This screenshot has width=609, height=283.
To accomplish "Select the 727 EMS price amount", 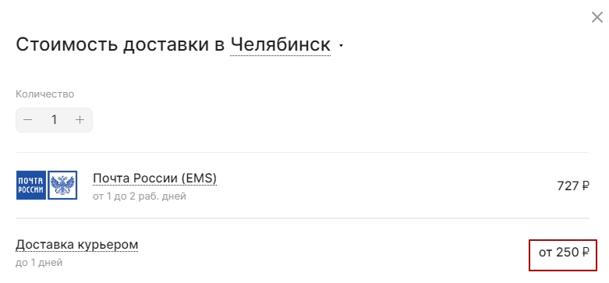I will (x=568, y=186).
